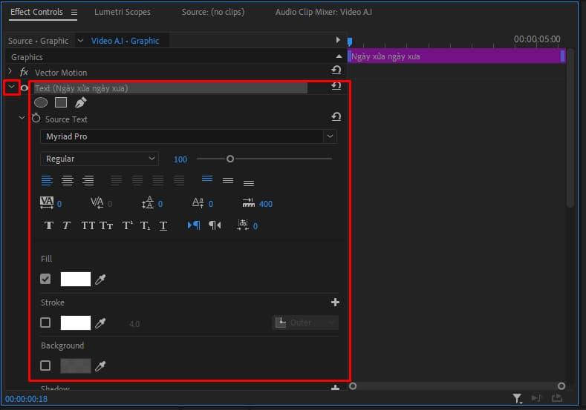Toggle Underline style
Screen dimensions: 586x410
163,225
